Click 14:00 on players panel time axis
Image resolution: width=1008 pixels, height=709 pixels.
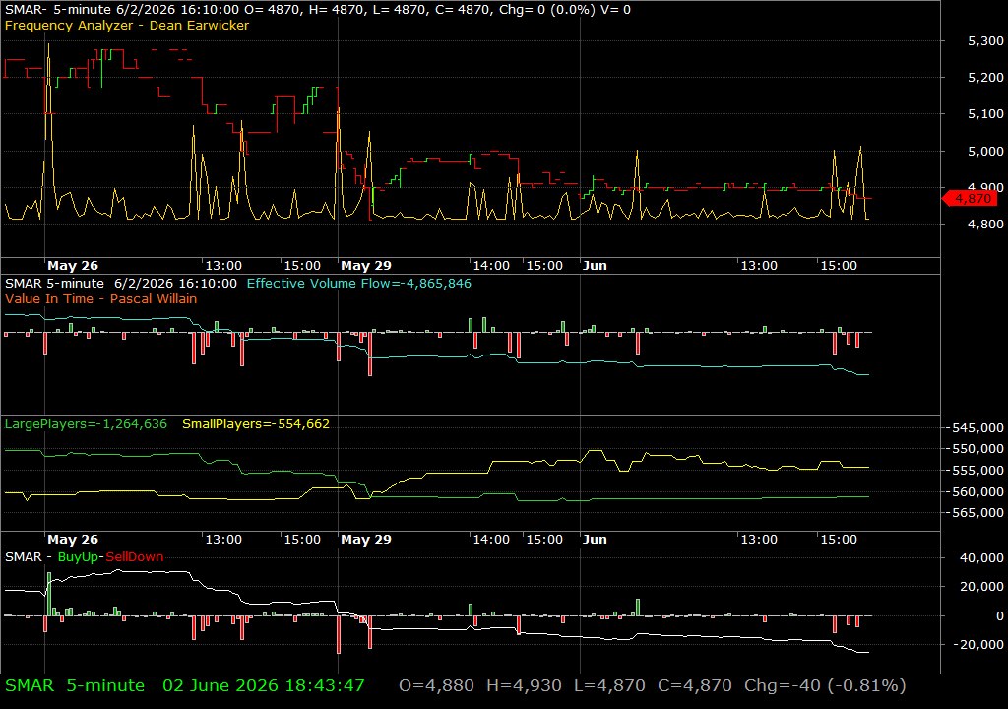pyautogui.click(x=491, y=540)
